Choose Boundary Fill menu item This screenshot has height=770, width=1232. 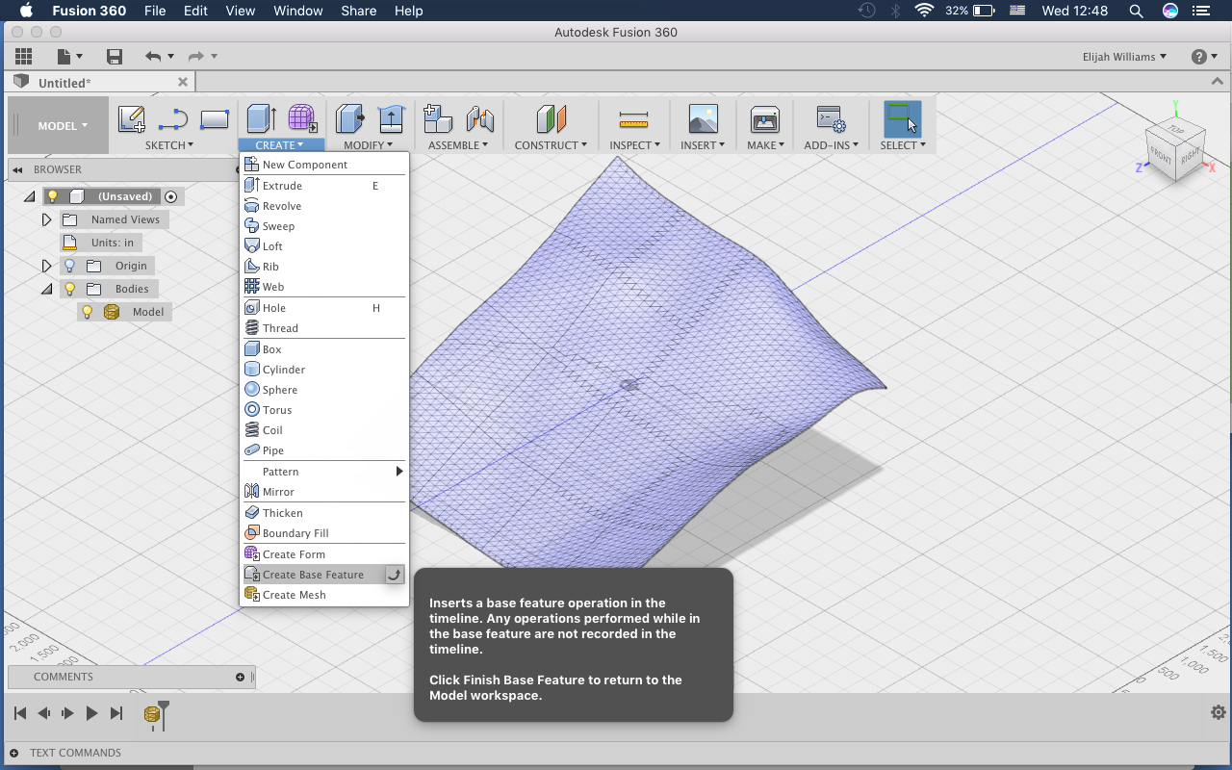[x=324, y=533]
